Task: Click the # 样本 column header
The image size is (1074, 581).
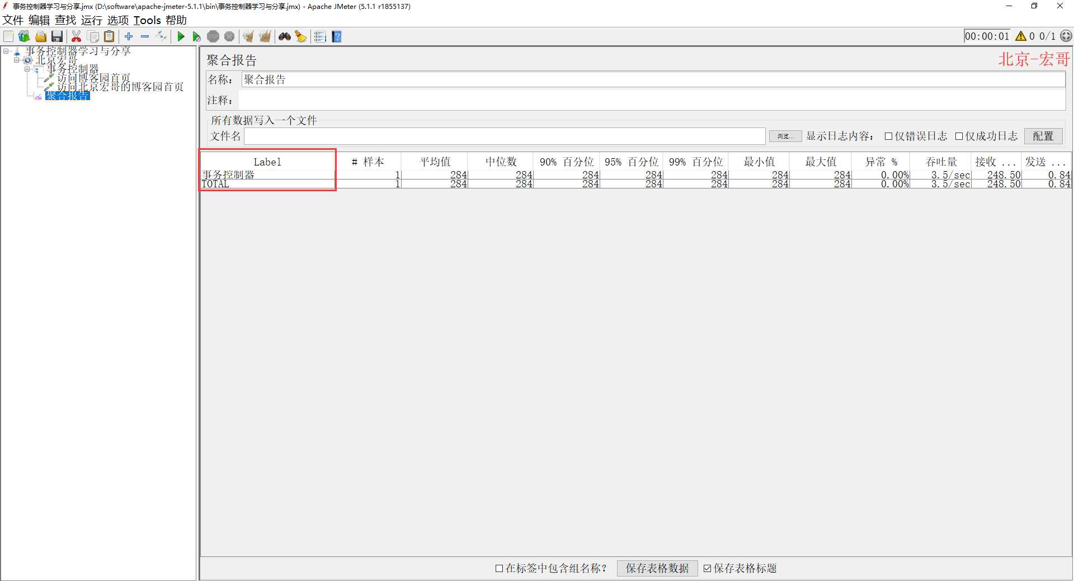Action: [368, 162]
